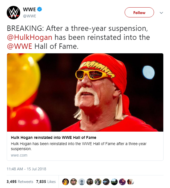Open the headline 'Hulk Hogan reinstated into WWE Hall of Fame'
Viewport: 170px width, 188px height.
click(x=53, y=137)
